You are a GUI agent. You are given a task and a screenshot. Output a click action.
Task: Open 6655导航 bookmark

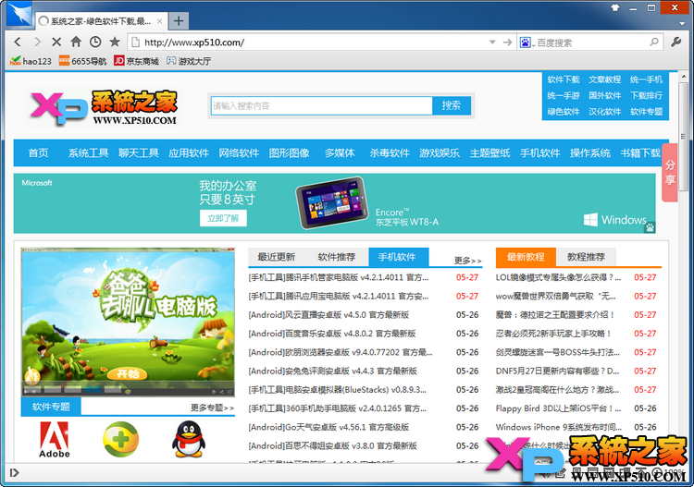[x=82, y=61]
